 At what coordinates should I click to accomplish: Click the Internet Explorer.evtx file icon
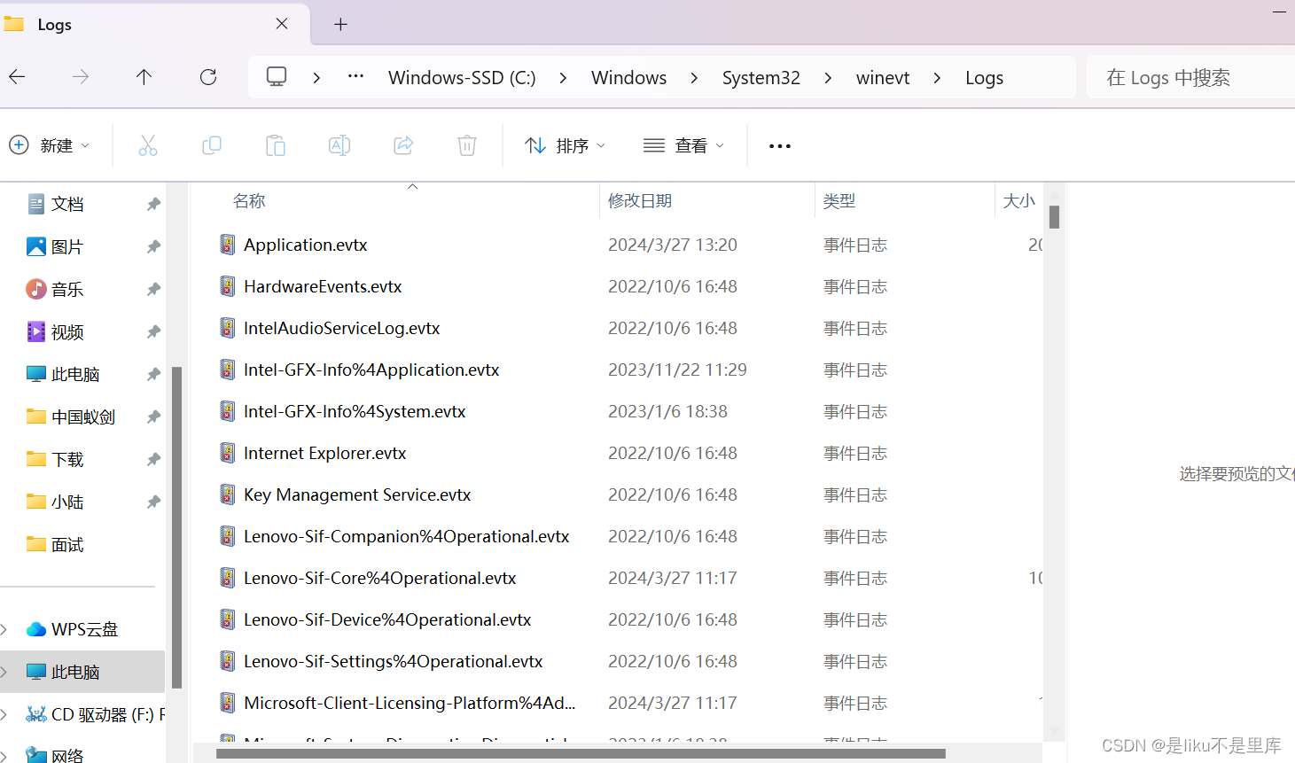228,453
